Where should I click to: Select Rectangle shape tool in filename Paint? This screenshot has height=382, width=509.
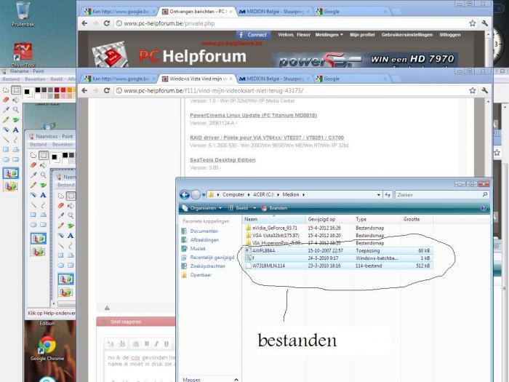tap(6, 149)
